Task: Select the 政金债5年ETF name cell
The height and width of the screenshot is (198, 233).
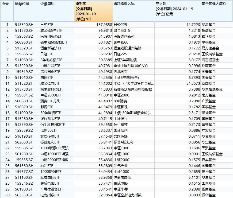Action: pyautogui.click(x=51, y=30)
